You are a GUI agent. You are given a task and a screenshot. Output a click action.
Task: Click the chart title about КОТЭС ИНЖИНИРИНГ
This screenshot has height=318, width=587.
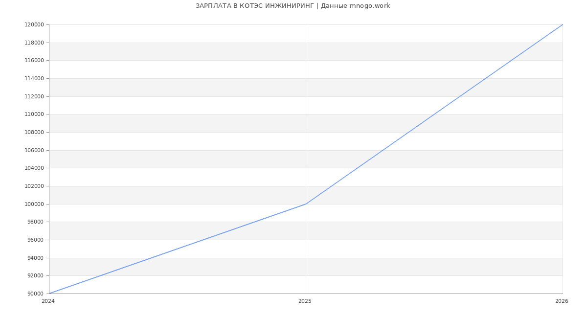point(293,6)
